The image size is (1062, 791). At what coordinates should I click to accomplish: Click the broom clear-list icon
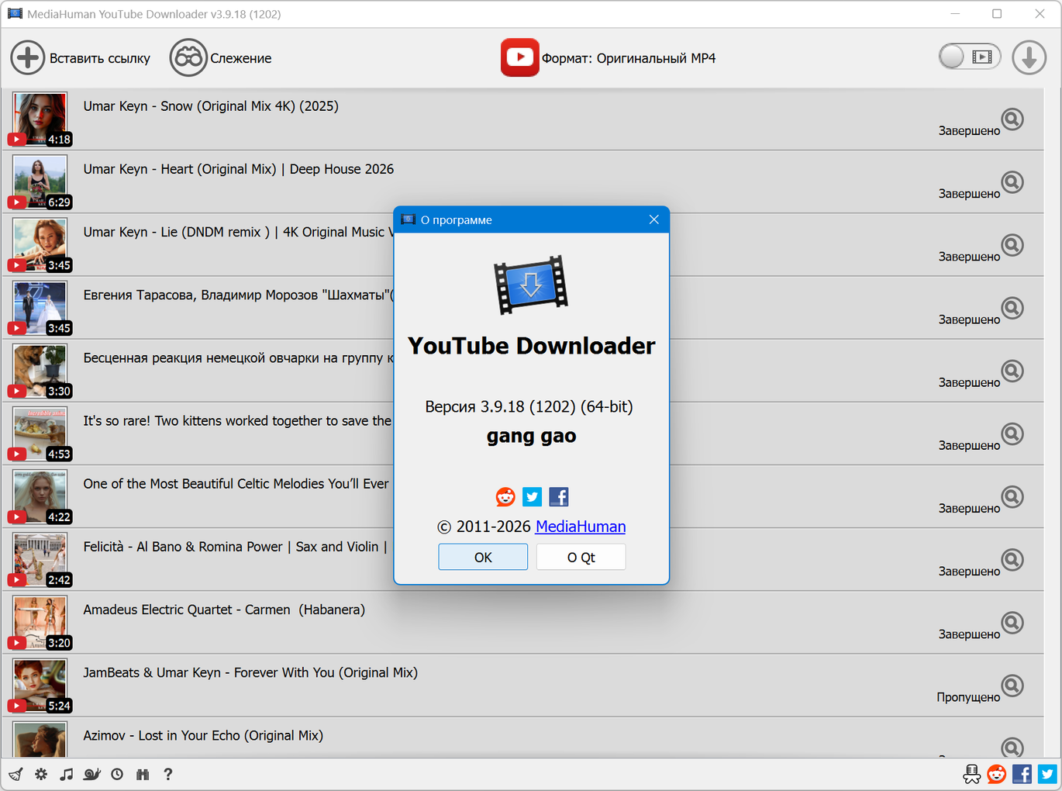point(16,774)
